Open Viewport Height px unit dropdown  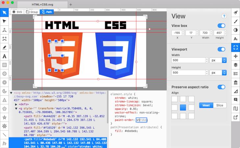pos(218,73)
